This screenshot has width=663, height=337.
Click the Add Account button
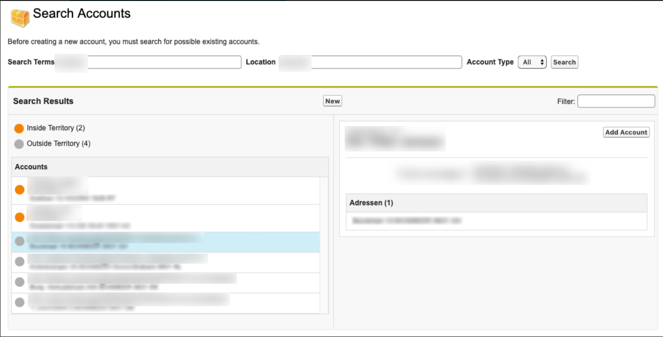point(626,132)
